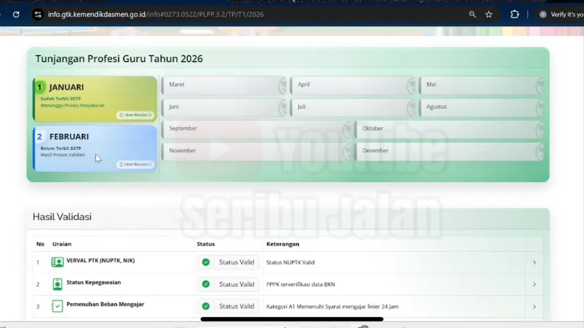Expand the Status Kepegawaian row chevron

534,284
